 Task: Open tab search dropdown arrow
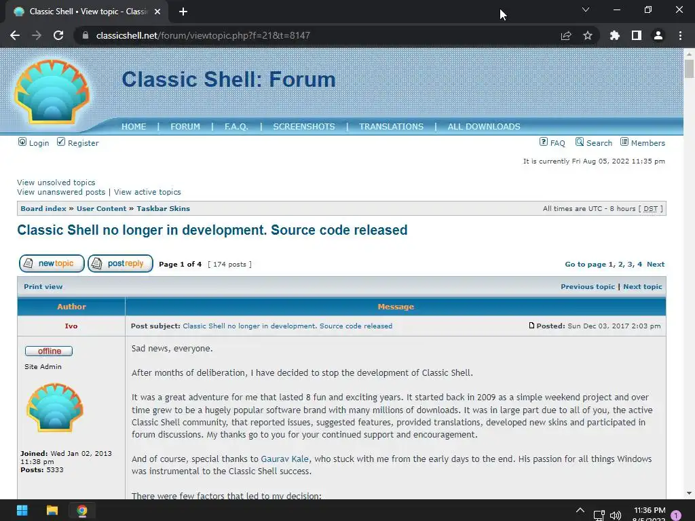[x=586, y=9]
